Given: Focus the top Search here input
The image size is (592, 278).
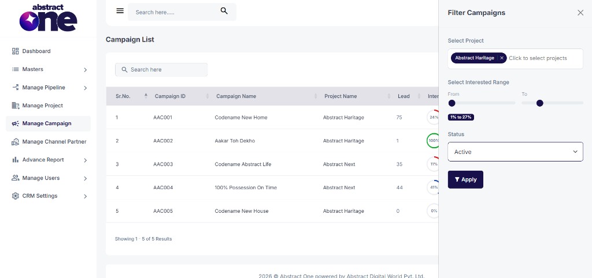Looking at the screenshot, I should click(182, 12).
